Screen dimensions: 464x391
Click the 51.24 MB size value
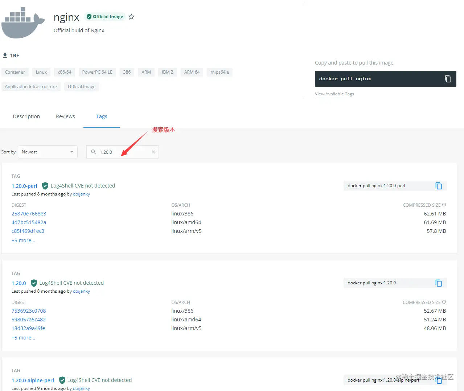pyautogui.click(x=435, y=320)
